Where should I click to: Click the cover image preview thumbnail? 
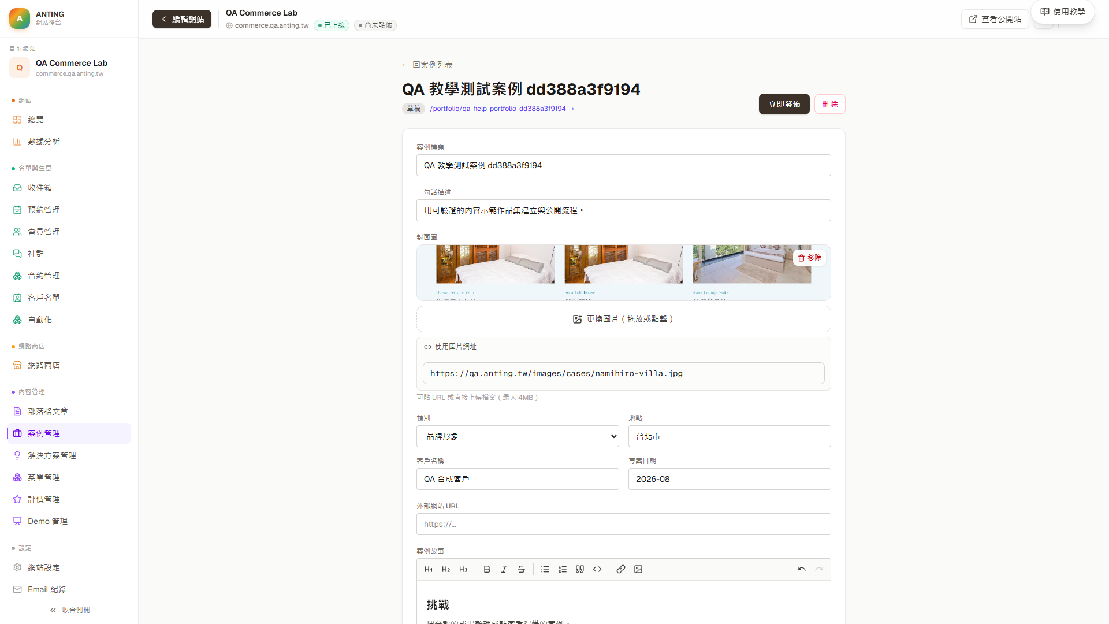point(624,273)
